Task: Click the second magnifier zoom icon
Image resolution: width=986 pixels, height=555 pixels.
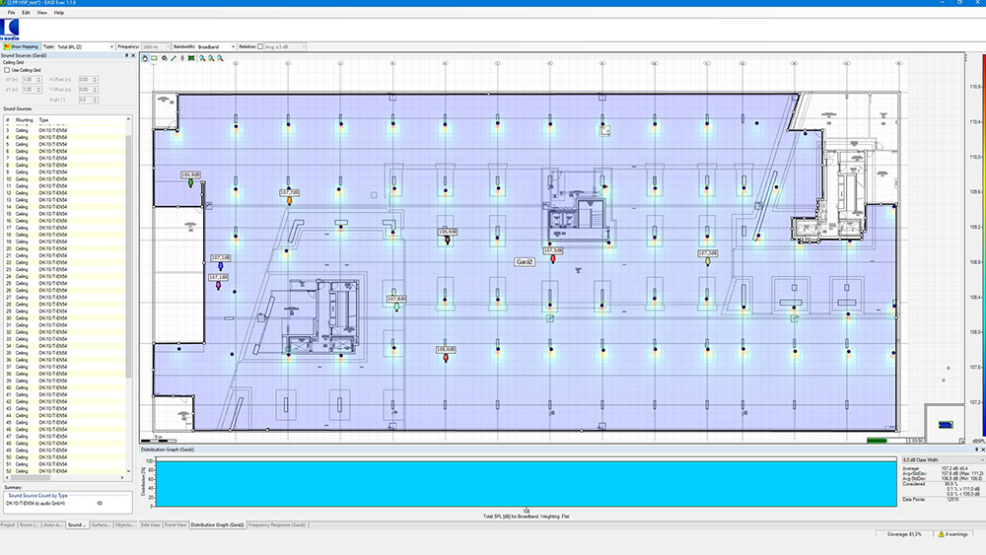Action: [211, 58]
